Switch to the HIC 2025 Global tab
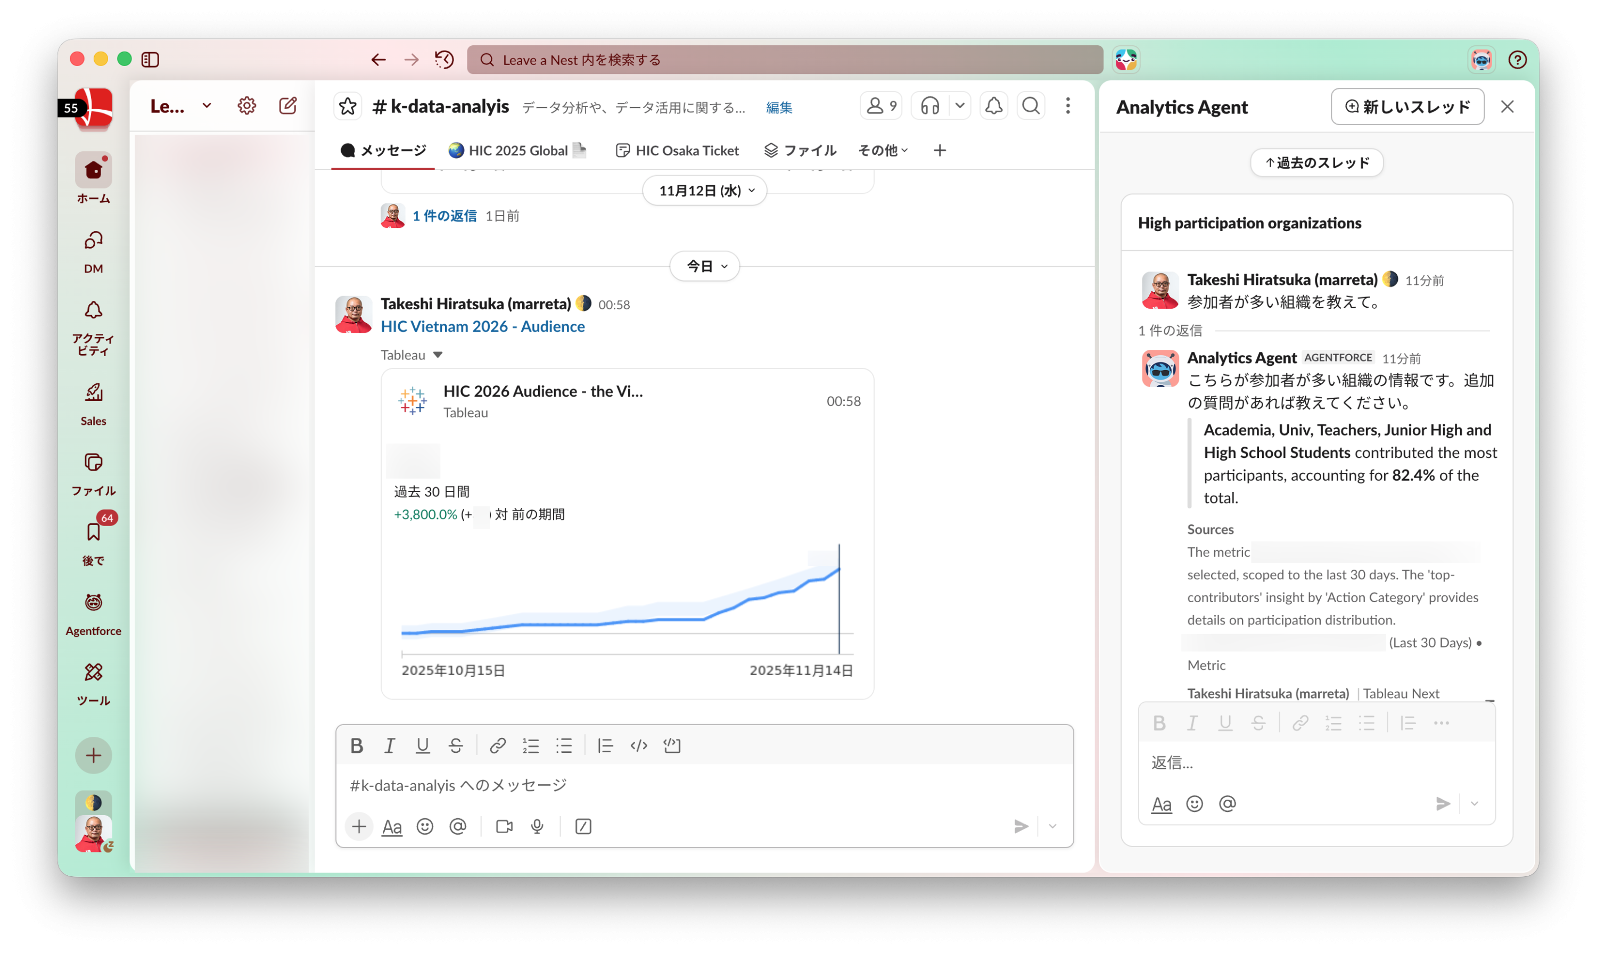The width and height of the screenshot is (1597, 953). (x=517, y=150)
